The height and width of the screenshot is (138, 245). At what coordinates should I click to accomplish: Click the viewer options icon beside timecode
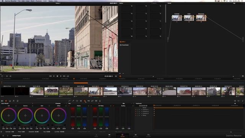116,76
